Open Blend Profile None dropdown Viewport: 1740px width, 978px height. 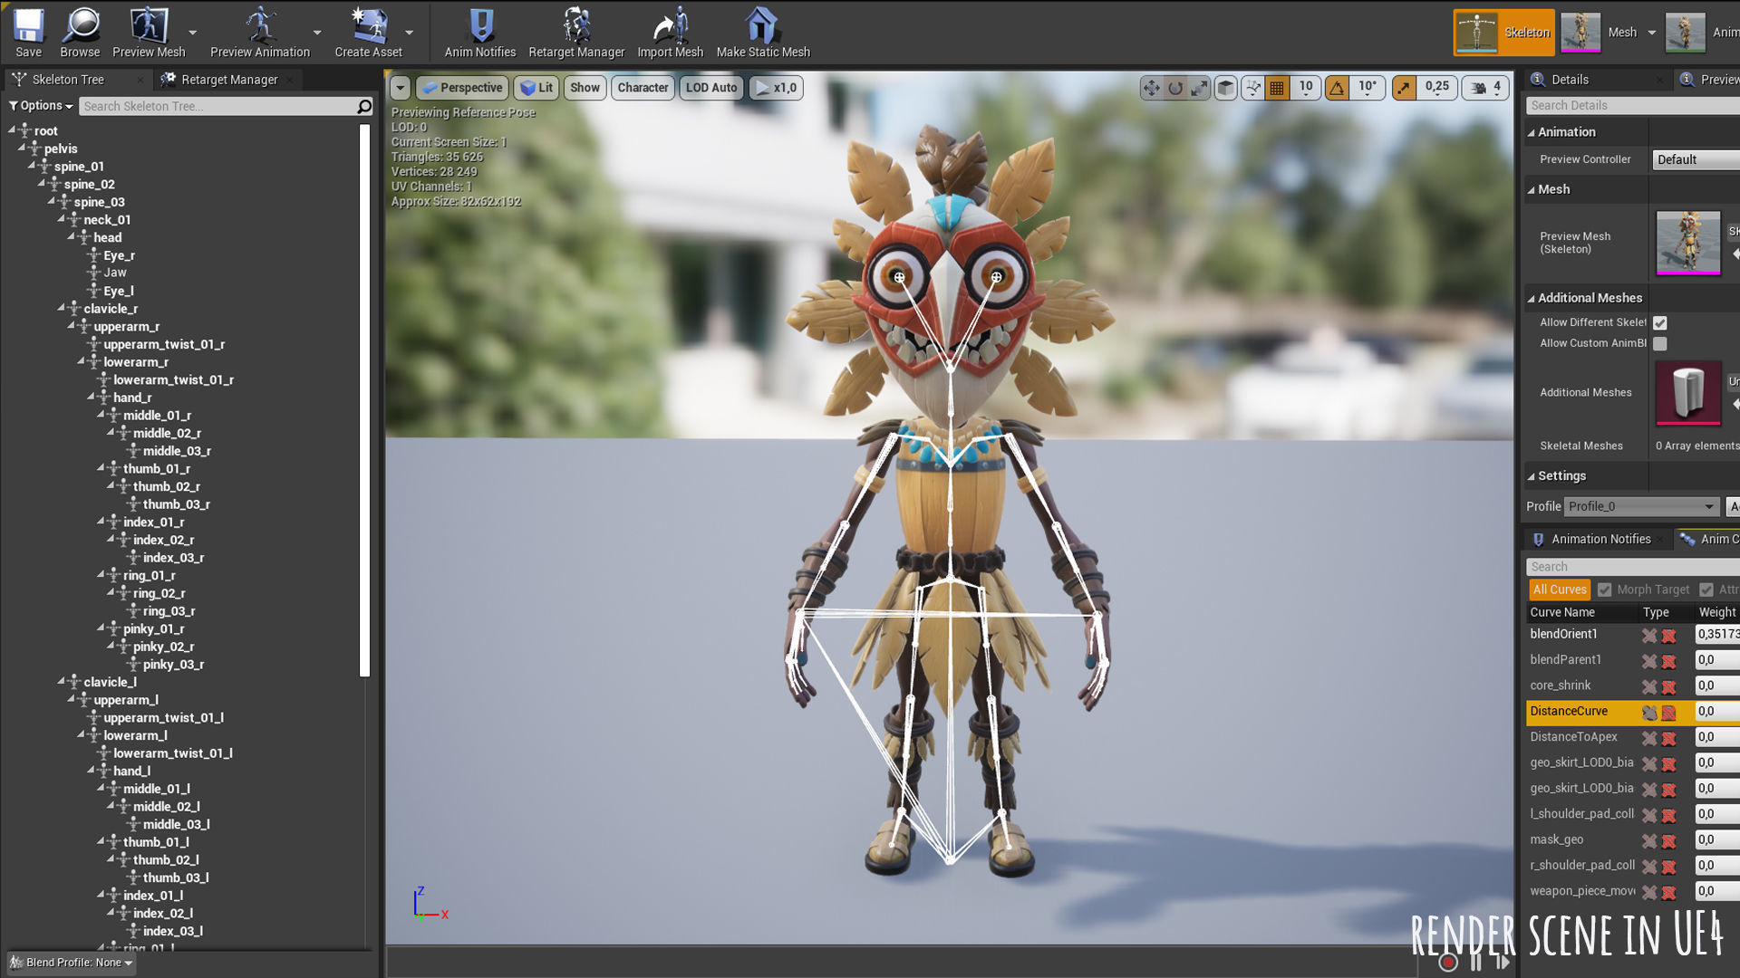72,964
